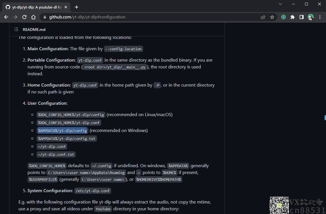Open the Extensions puzzle menu
Image resolution: width=326 pixels, height=214 pixels.
coord(293,17)
